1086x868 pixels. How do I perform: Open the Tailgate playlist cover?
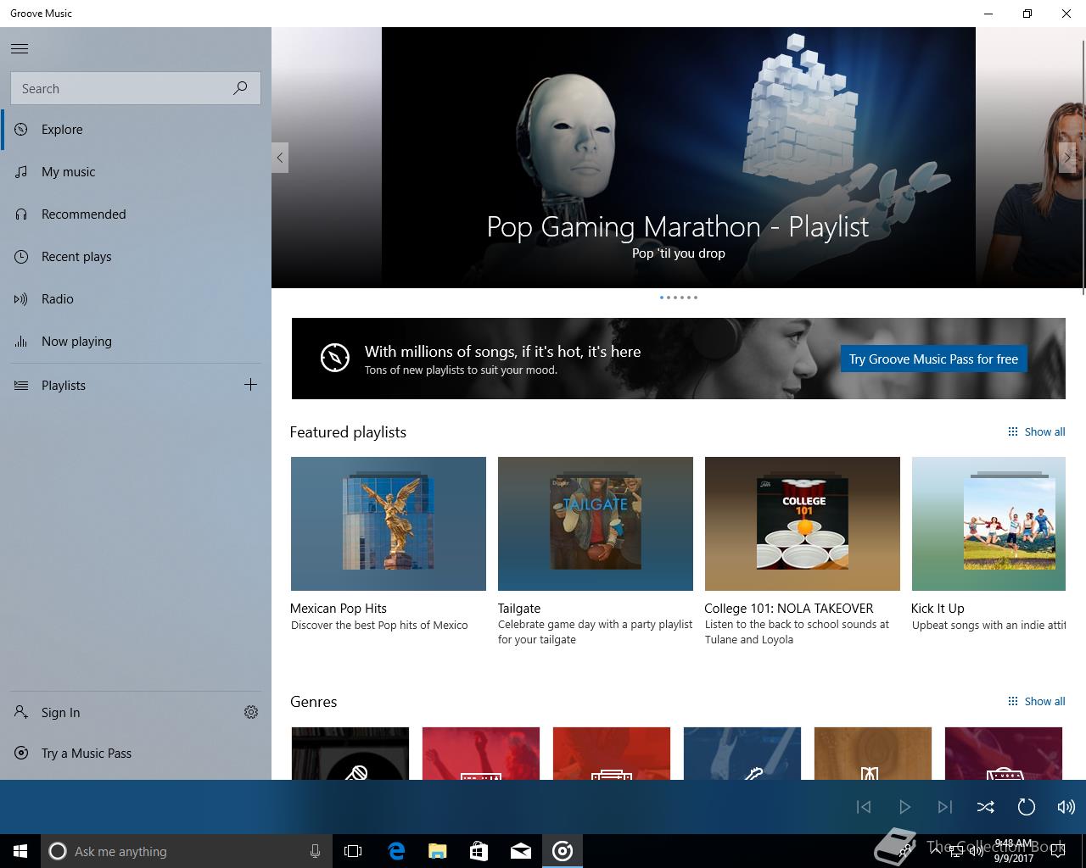[596, 524]
